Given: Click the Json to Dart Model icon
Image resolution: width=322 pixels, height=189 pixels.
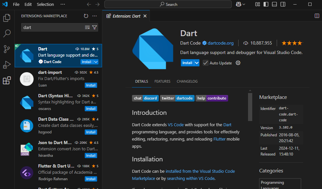Looking at the screenshot, I should point(27,149).
